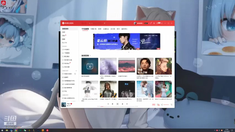Mute the volume using the speaker icon
This screenshot has width=235, height=132.
pos(162,104)
